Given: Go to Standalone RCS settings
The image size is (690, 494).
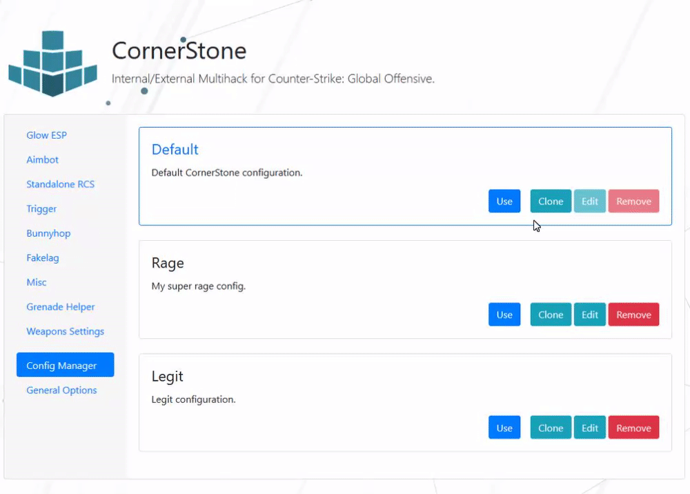Looking at the screenshot, I should coord(60,184).
